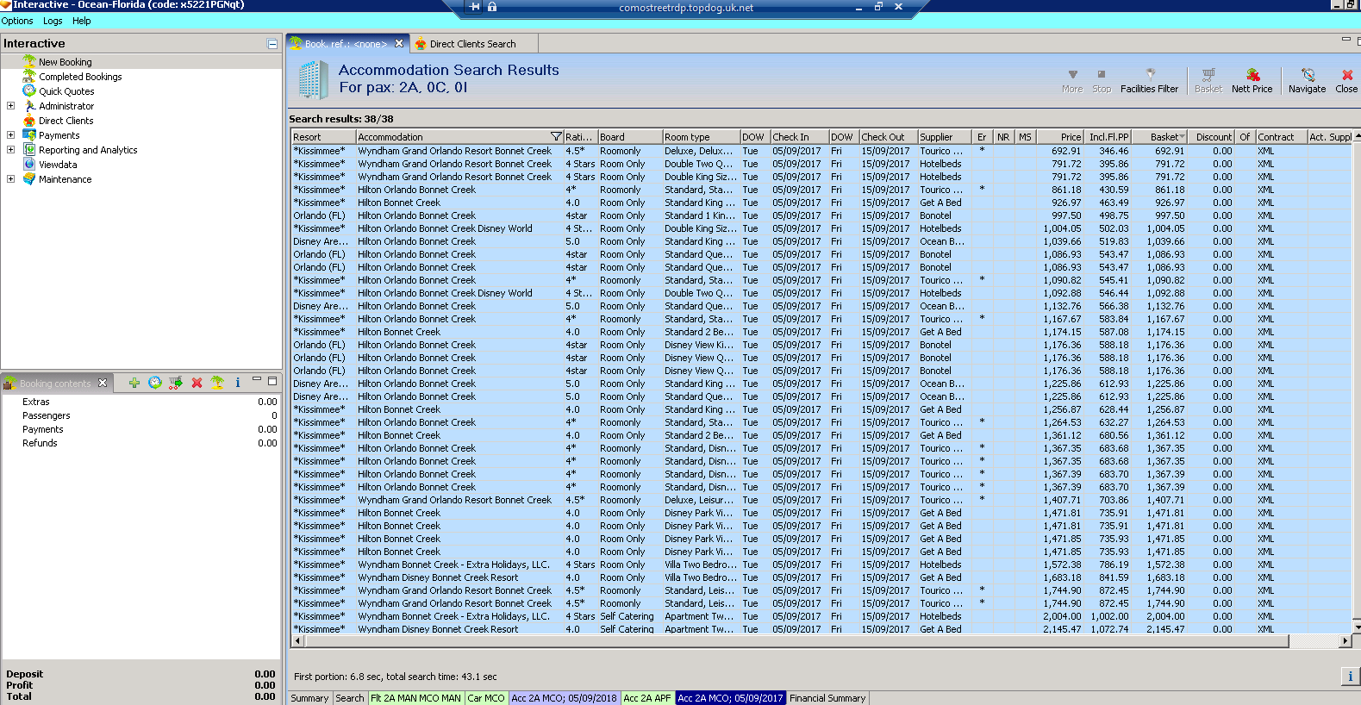Open the Options menu
The width and height of the screenshot is (1361, 705).
click(17, 21)
